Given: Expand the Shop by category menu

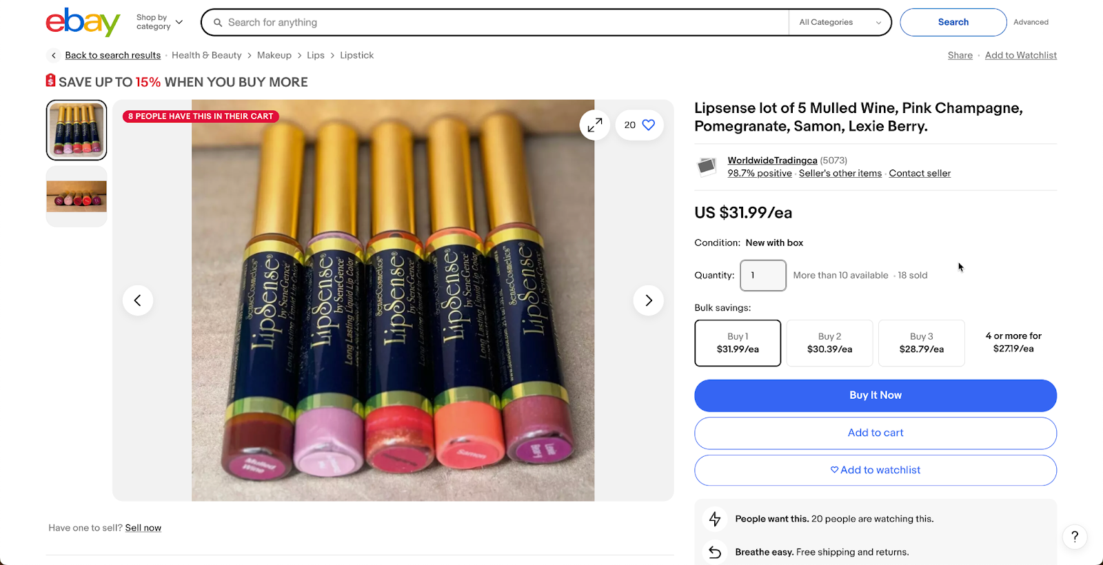Looking at the screenshot, I should tap(159, 22).
